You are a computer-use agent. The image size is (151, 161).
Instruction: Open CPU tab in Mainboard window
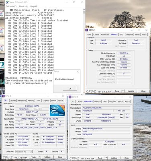(x=72, y=101)
